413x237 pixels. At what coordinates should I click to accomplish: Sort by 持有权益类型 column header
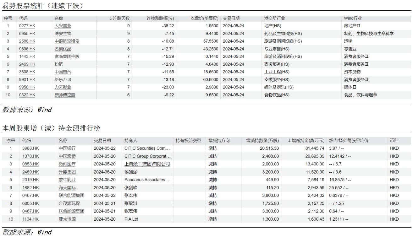click(x=188, y=141)
